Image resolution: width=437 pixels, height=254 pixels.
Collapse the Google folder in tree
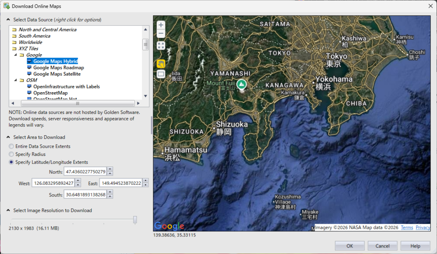[16, 55]
